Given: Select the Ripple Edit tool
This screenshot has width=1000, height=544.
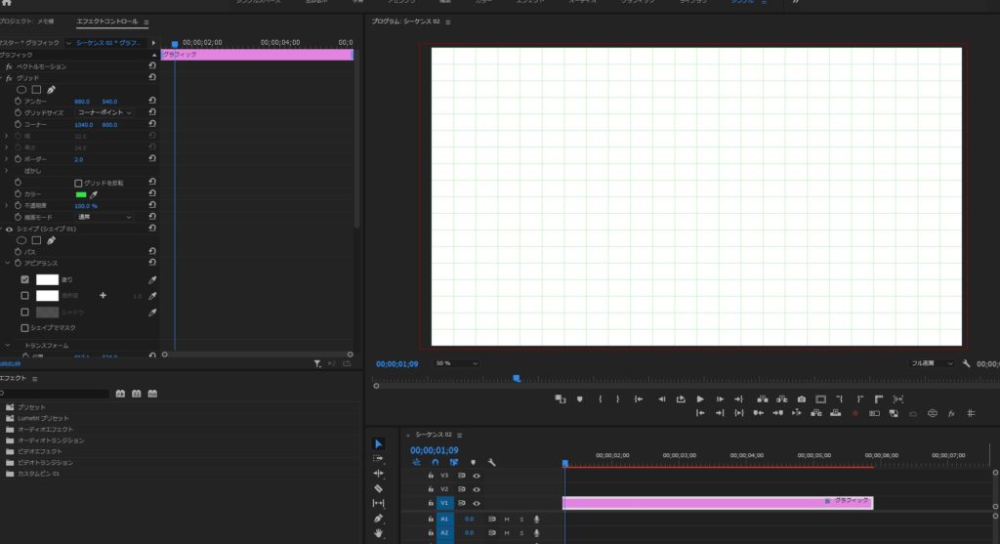Looking at the screenshot, I should pyautogui.click(x=378, y=474).
